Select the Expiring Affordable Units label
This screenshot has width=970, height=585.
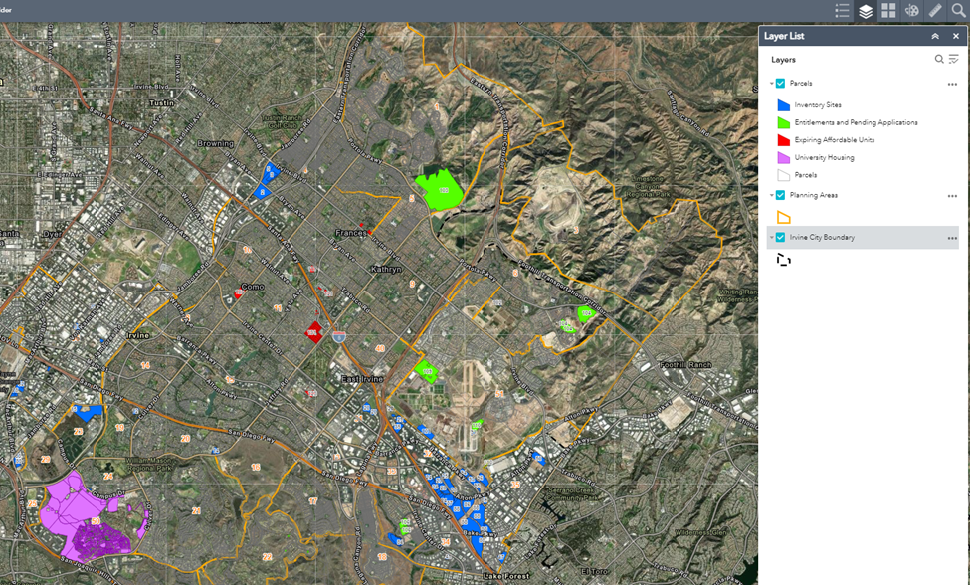[835, 139]
